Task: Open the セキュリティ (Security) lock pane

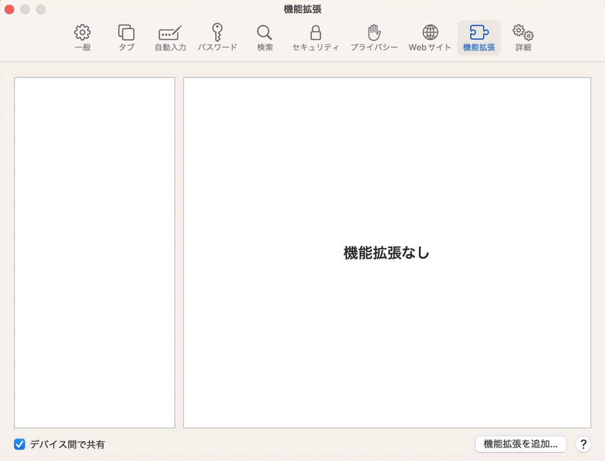Action: pyautogui.click(x=316, y=38)
